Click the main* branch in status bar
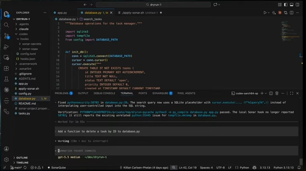This screenshot has height=171, width=306. pyautogui.click(x=16, y=168)
